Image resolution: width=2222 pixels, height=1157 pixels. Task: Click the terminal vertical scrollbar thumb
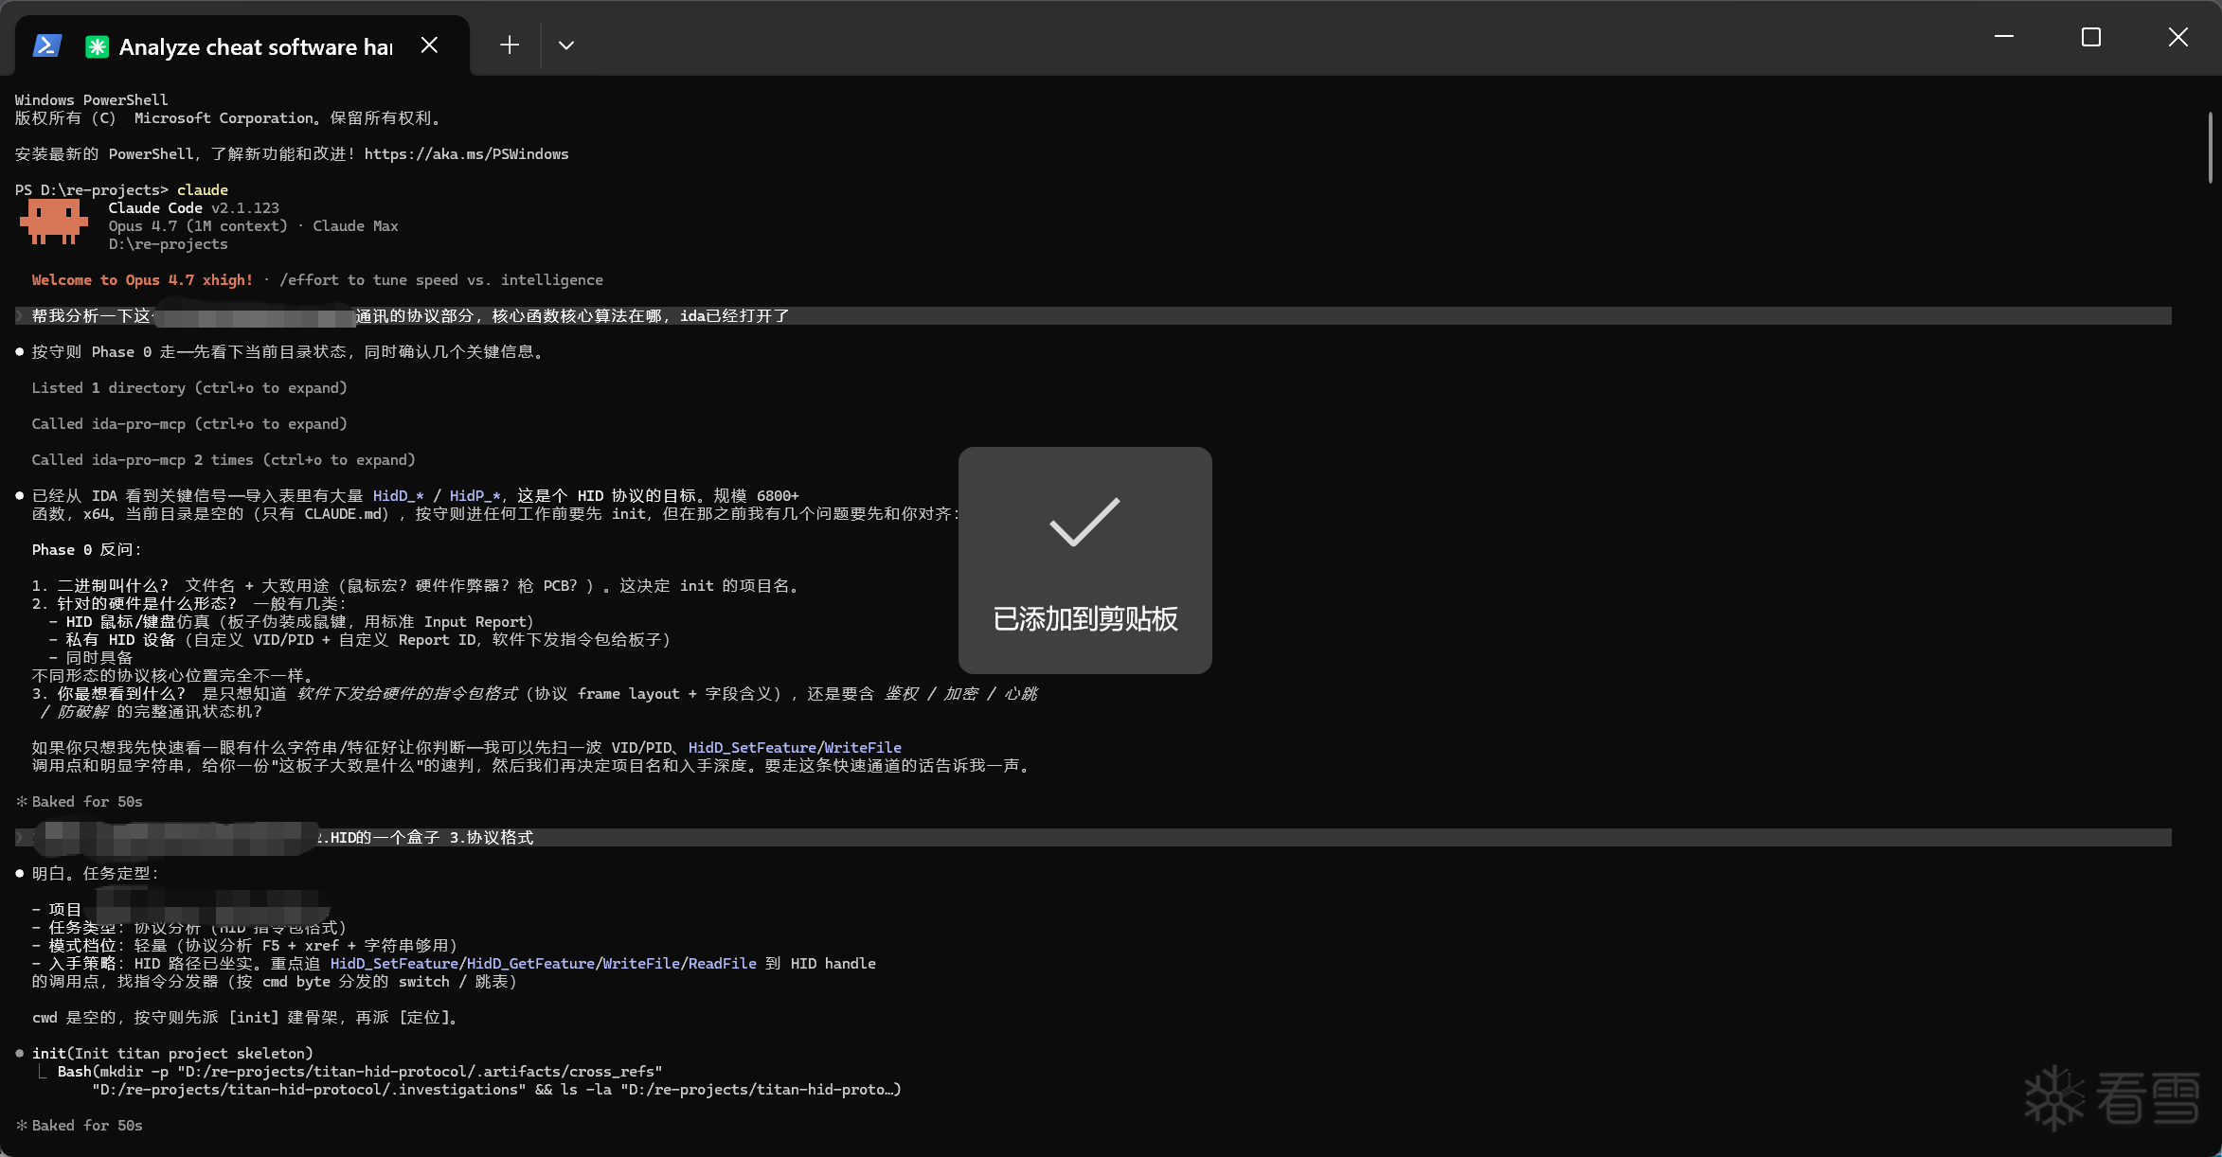2211,148
